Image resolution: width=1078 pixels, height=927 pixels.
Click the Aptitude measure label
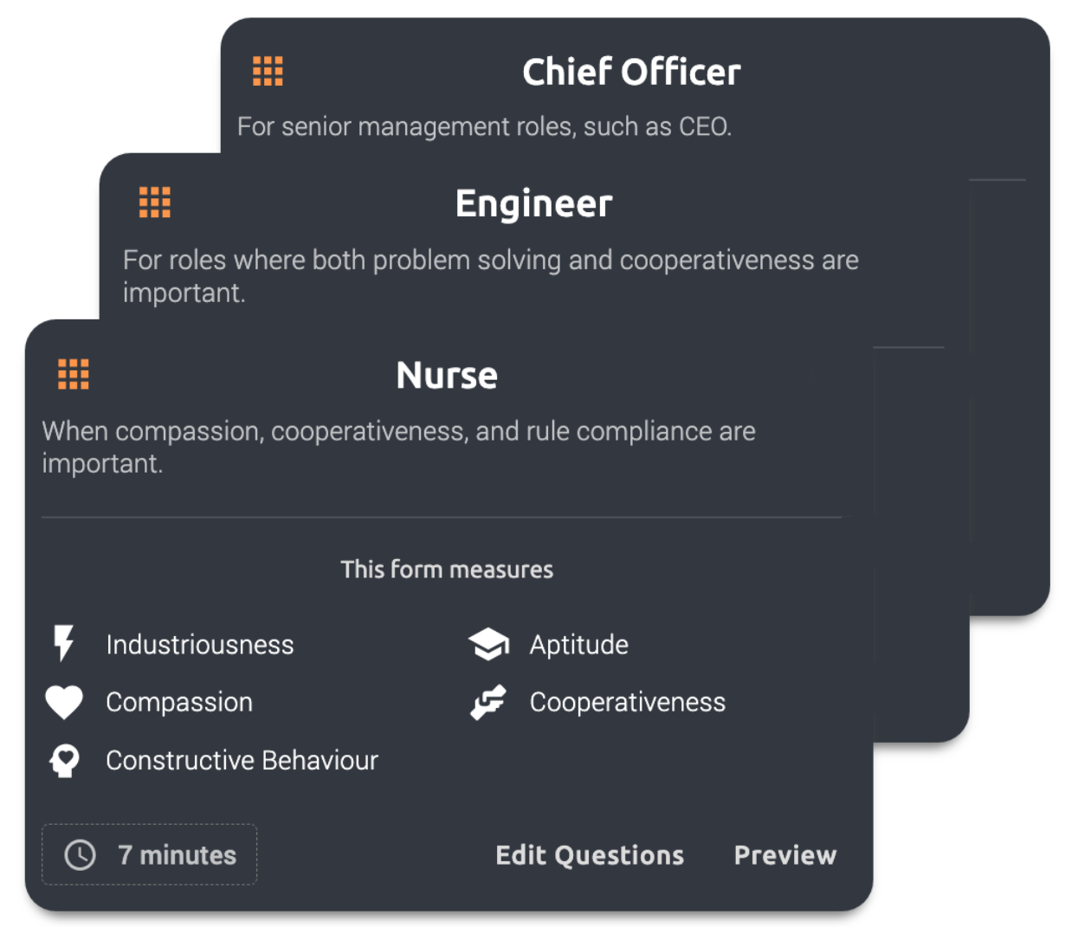click(579, 645)
